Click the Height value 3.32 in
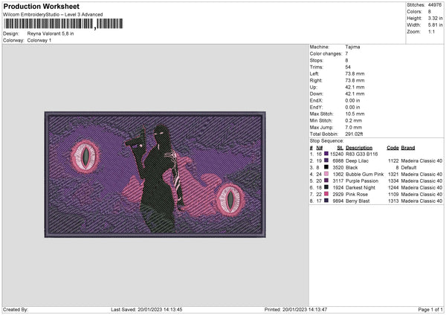The width and height of the screenshot is (446, 315). tap(435, 18)
